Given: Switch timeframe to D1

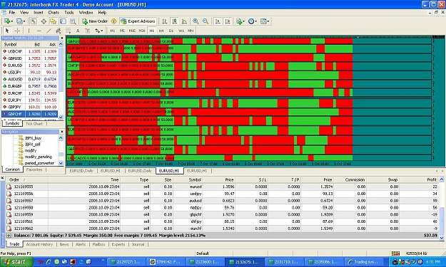Looking at the screenshot, I should (171, 31).
